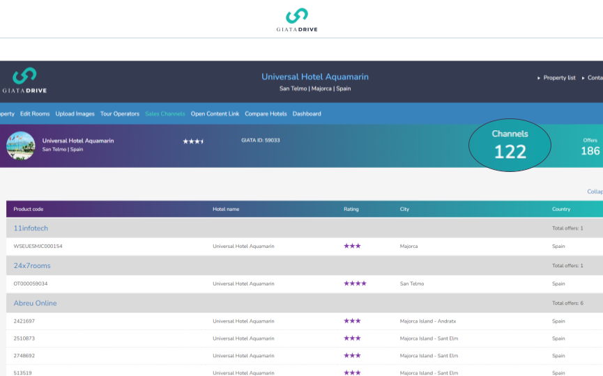
Task: Click the GIATA Drive logo in dark header
Action: (24, 81)
